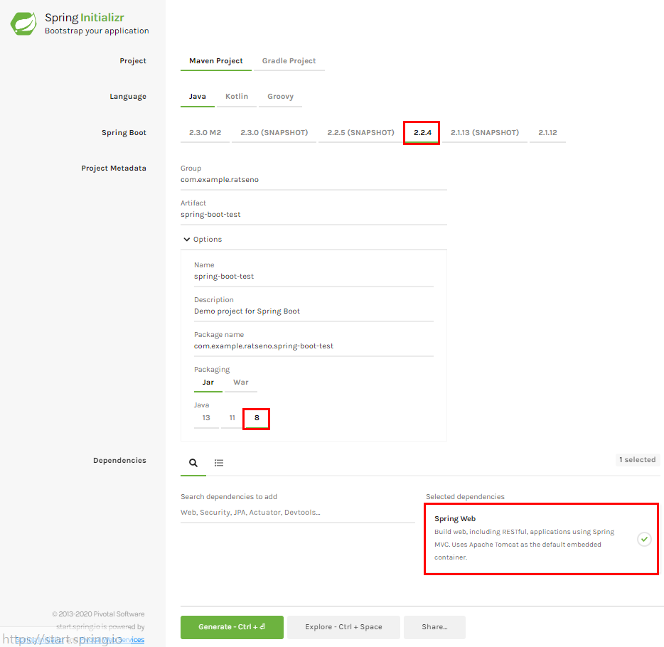The image size is (664, 647).
Task: Select Gradle Project
Action: point(289,61)
